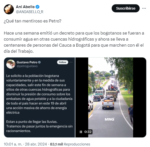Viewport: 150px width, 147px height.
Task: Click the tweet timestamp 10:01 a. m. 28 abr. 2024
Action: (25, 144)
